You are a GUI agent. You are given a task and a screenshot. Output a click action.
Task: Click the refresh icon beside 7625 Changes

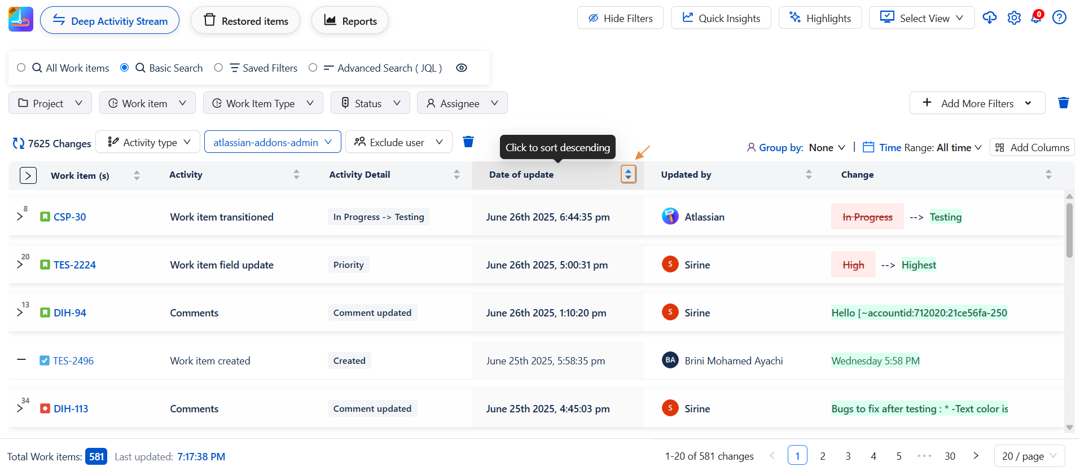(x=18, y=143)
